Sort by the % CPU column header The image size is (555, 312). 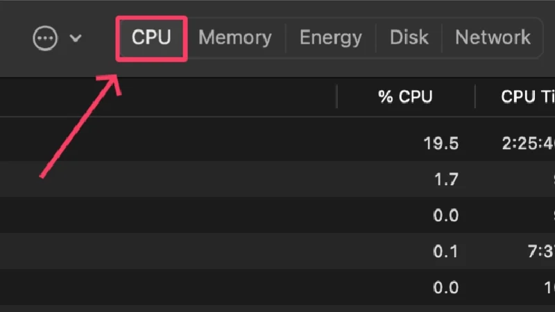pos(405,97)
